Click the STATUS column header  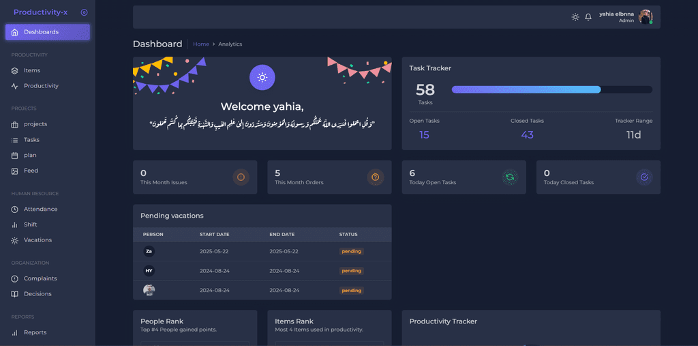(x=348, y=235)
